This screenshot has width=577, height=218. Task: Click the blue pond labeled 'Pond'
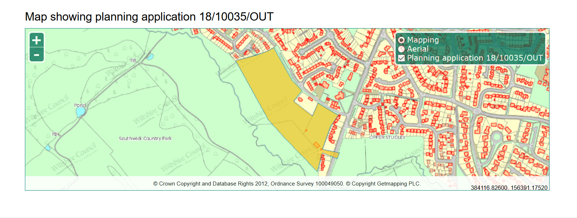click(80, 112)
